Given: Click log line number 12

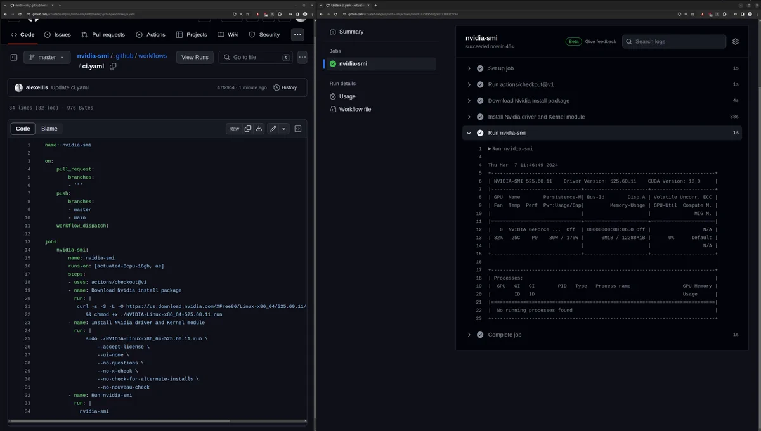Looking at the screenshot, I should (479, 229).
